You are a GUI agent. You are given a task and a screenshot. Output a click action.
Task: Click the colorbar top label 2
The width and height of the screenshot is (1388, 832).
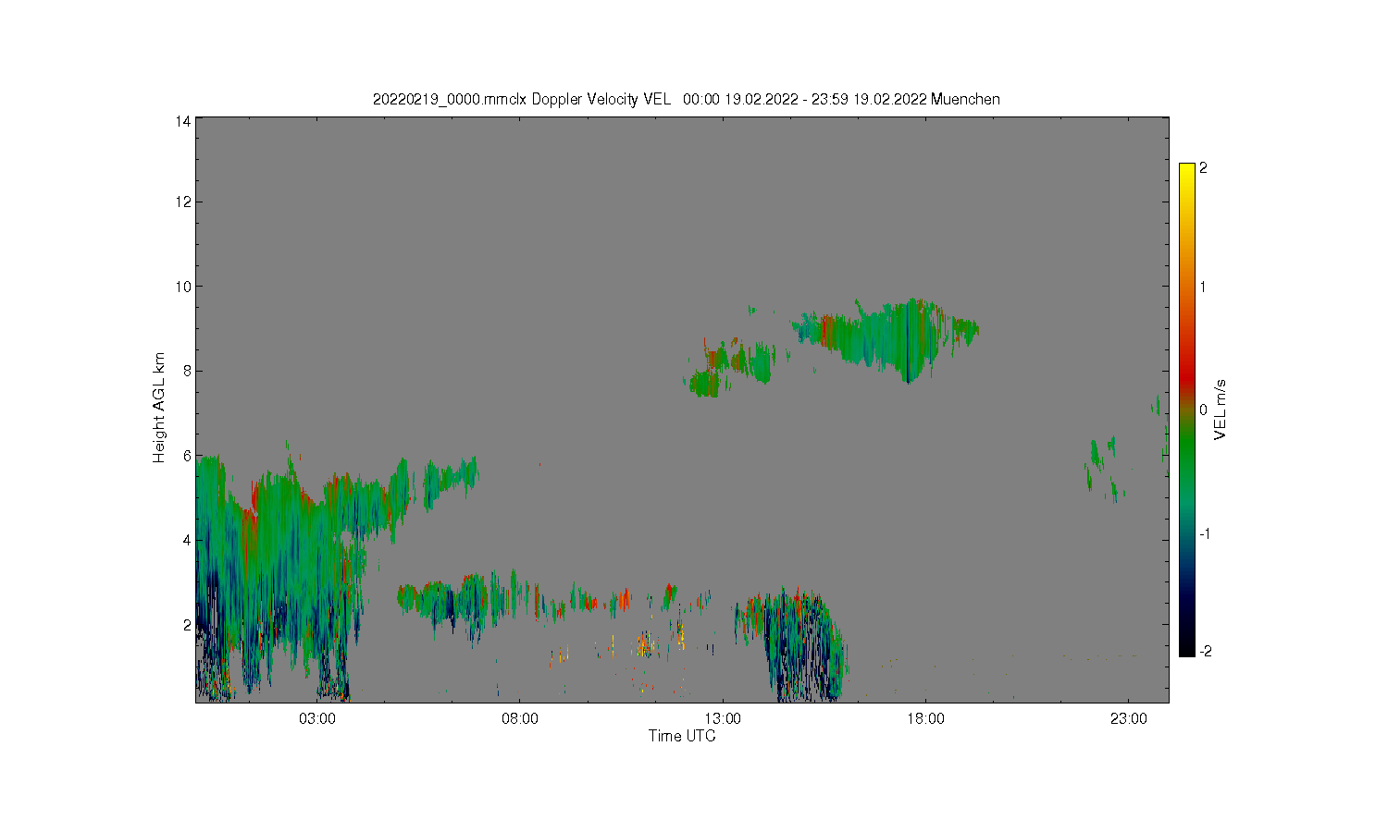(x=1203, y=168)
